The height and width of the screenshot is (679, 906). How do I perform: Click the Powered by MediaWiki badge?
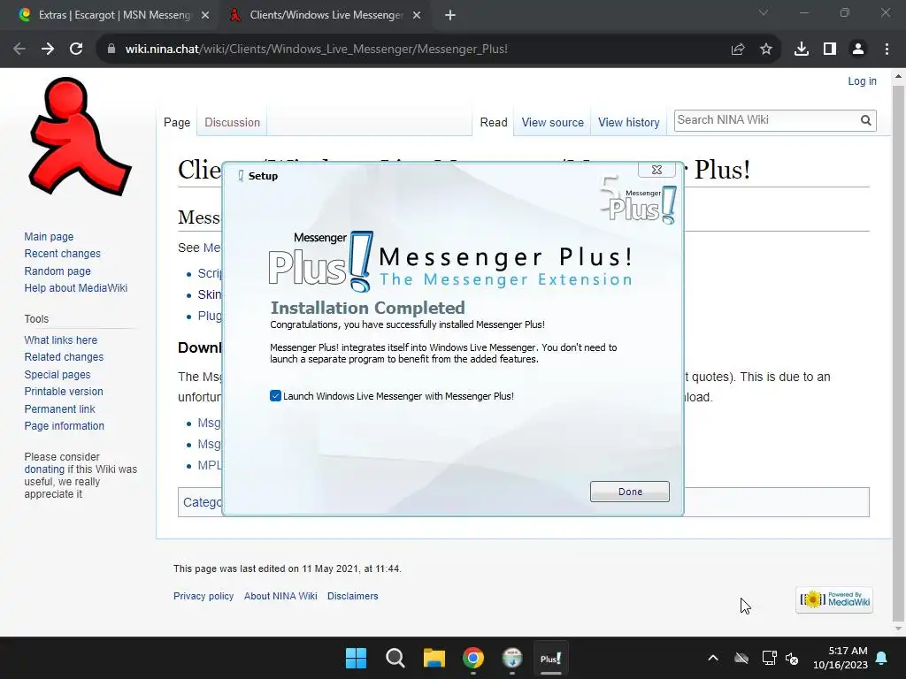(x=834, y=600)
